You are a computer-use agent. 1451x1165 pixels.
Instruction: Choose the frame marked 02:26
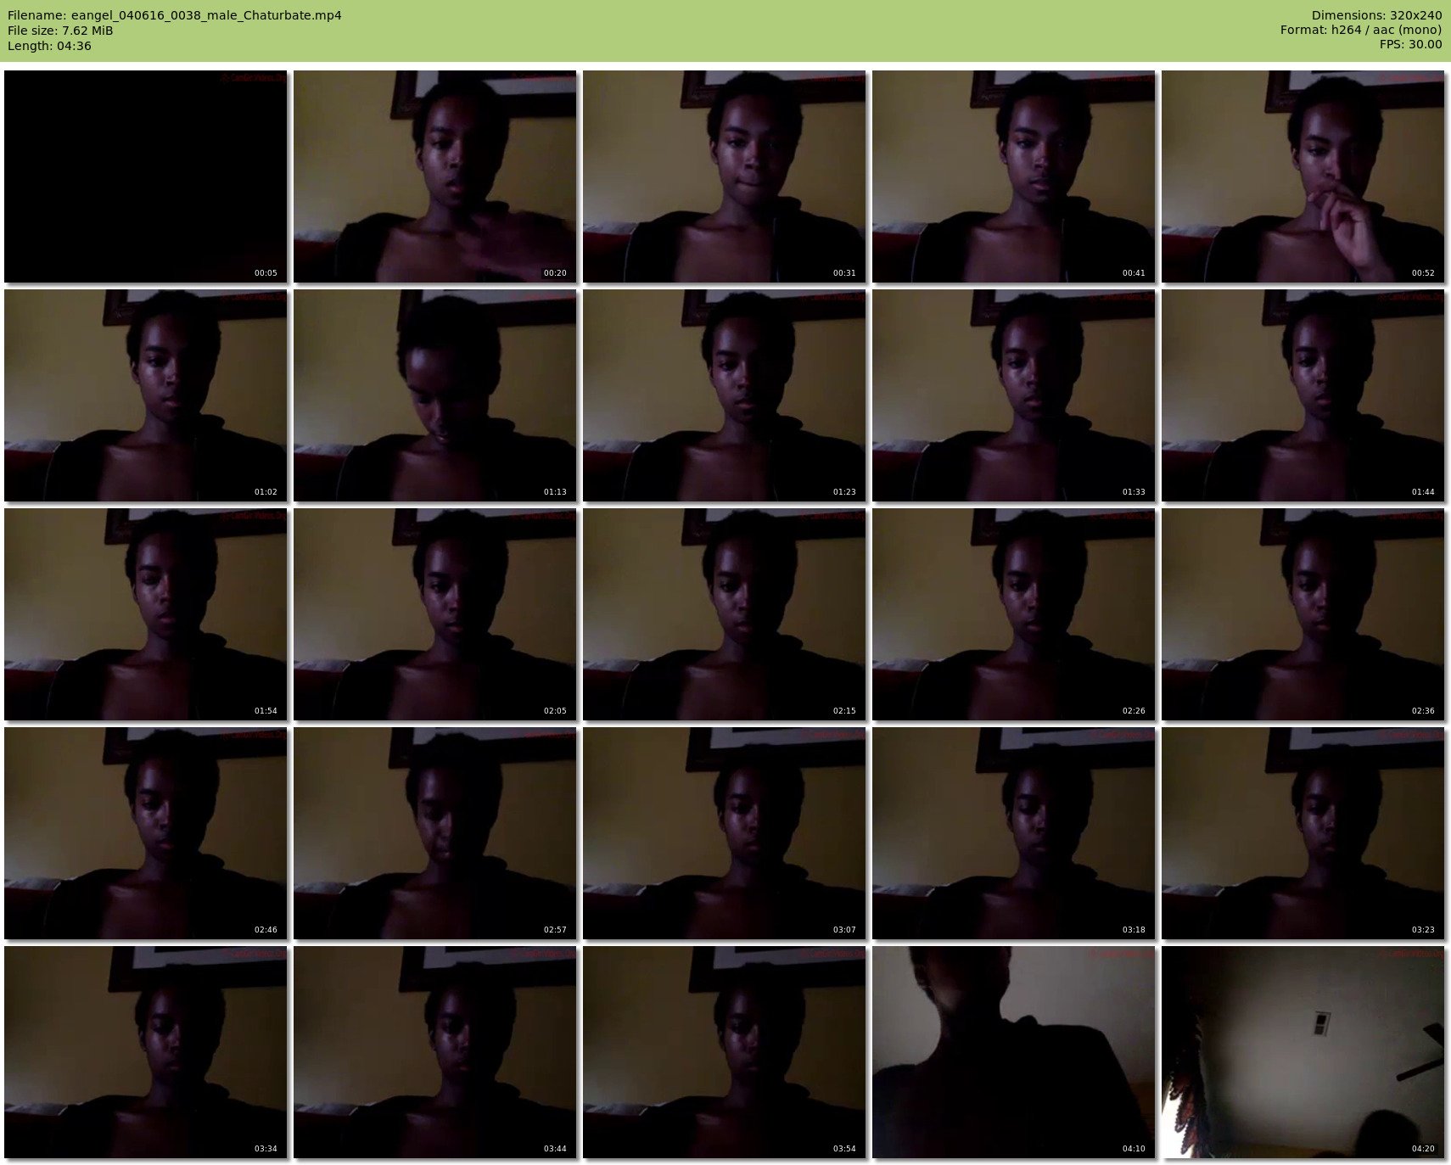point(1014,614)
